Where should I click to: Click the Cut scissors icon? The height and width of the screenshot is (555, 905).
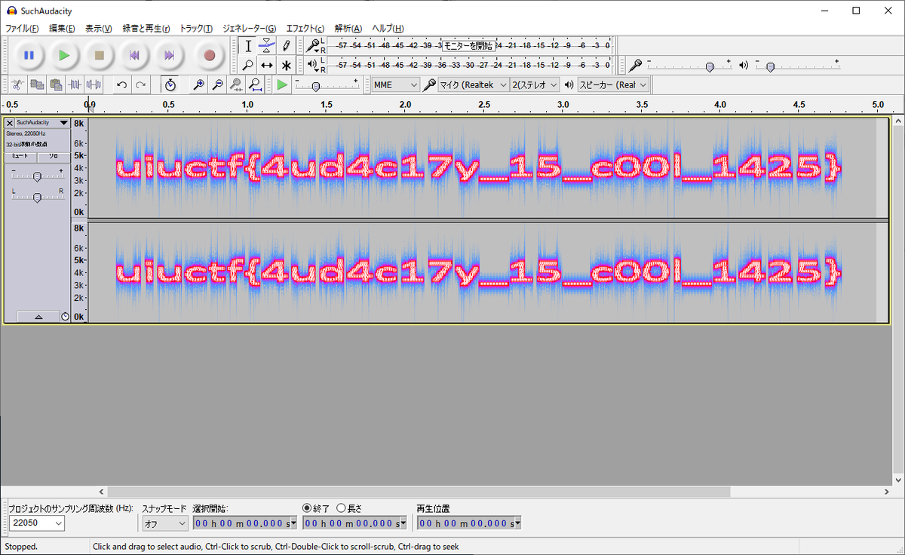18,84
